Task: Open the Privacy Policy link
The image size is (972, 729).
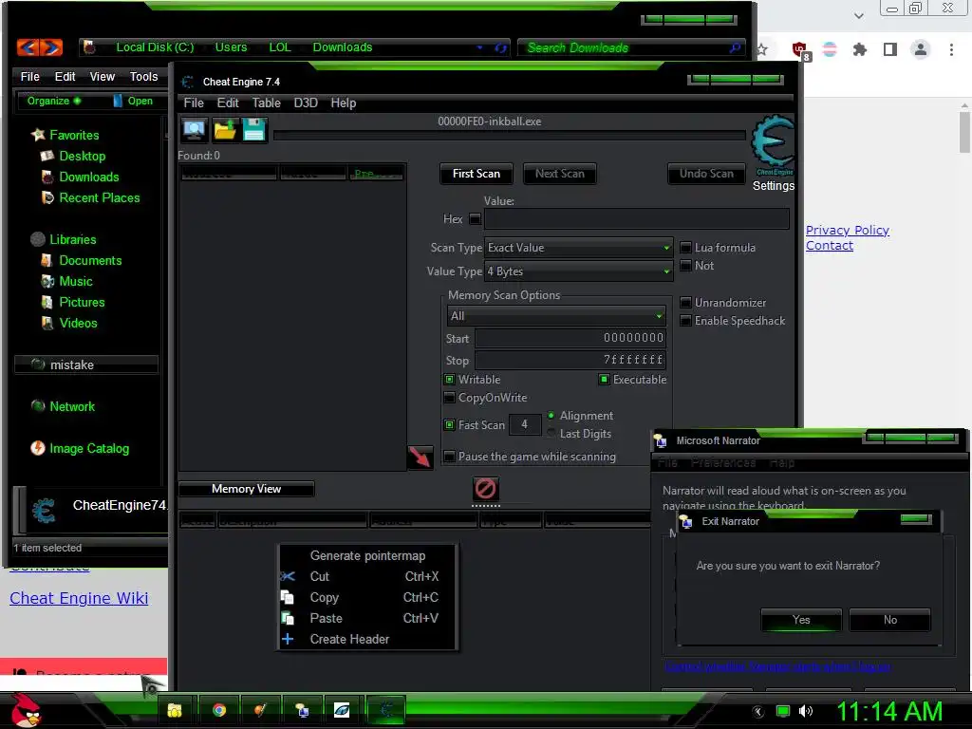Action: point(848,230)
